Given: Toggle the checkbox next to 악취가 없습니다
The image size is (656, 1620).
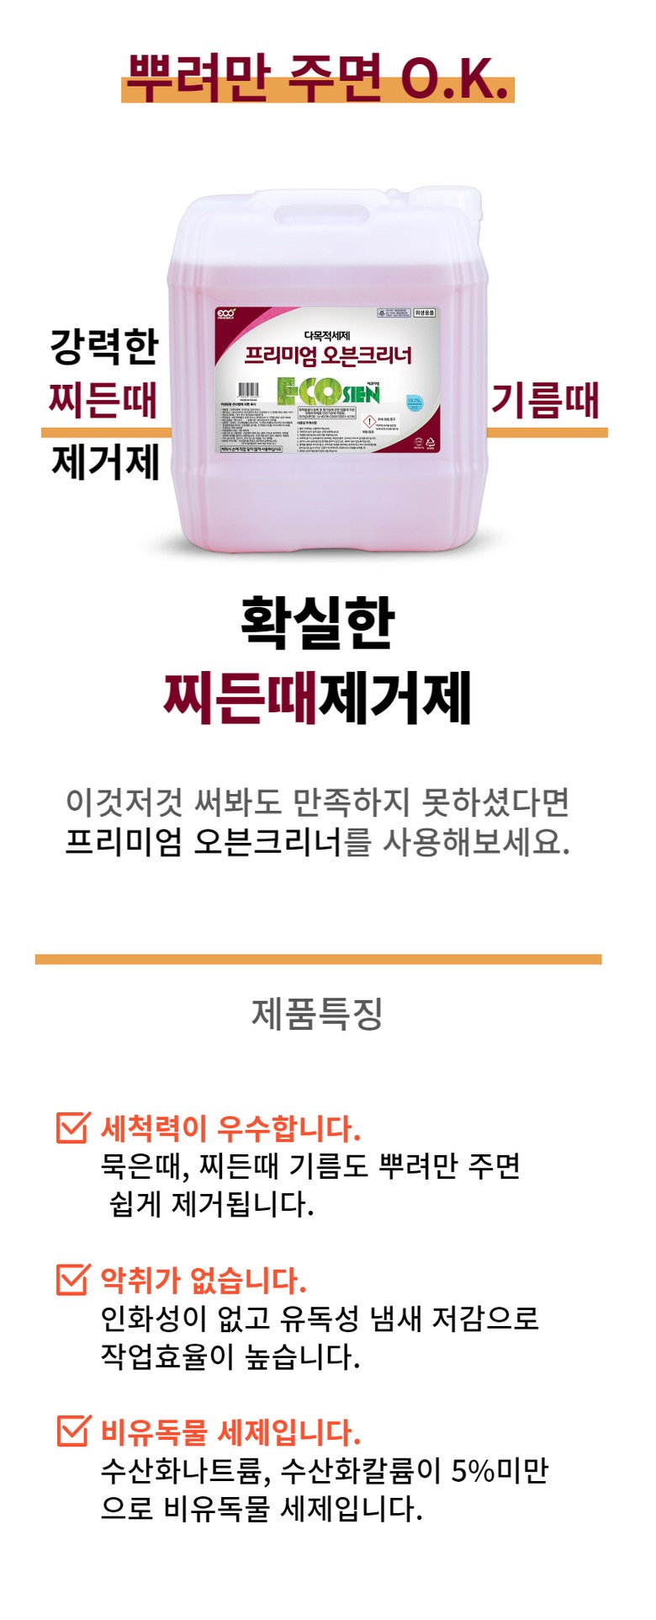Looking at the screenshot, I should [72, 1278].
